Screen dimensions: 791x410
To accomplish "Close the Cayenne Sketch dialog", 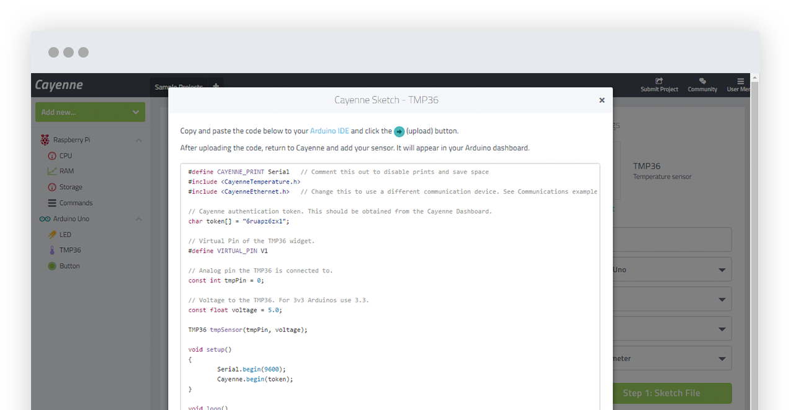I will click(x=601, y=100).
